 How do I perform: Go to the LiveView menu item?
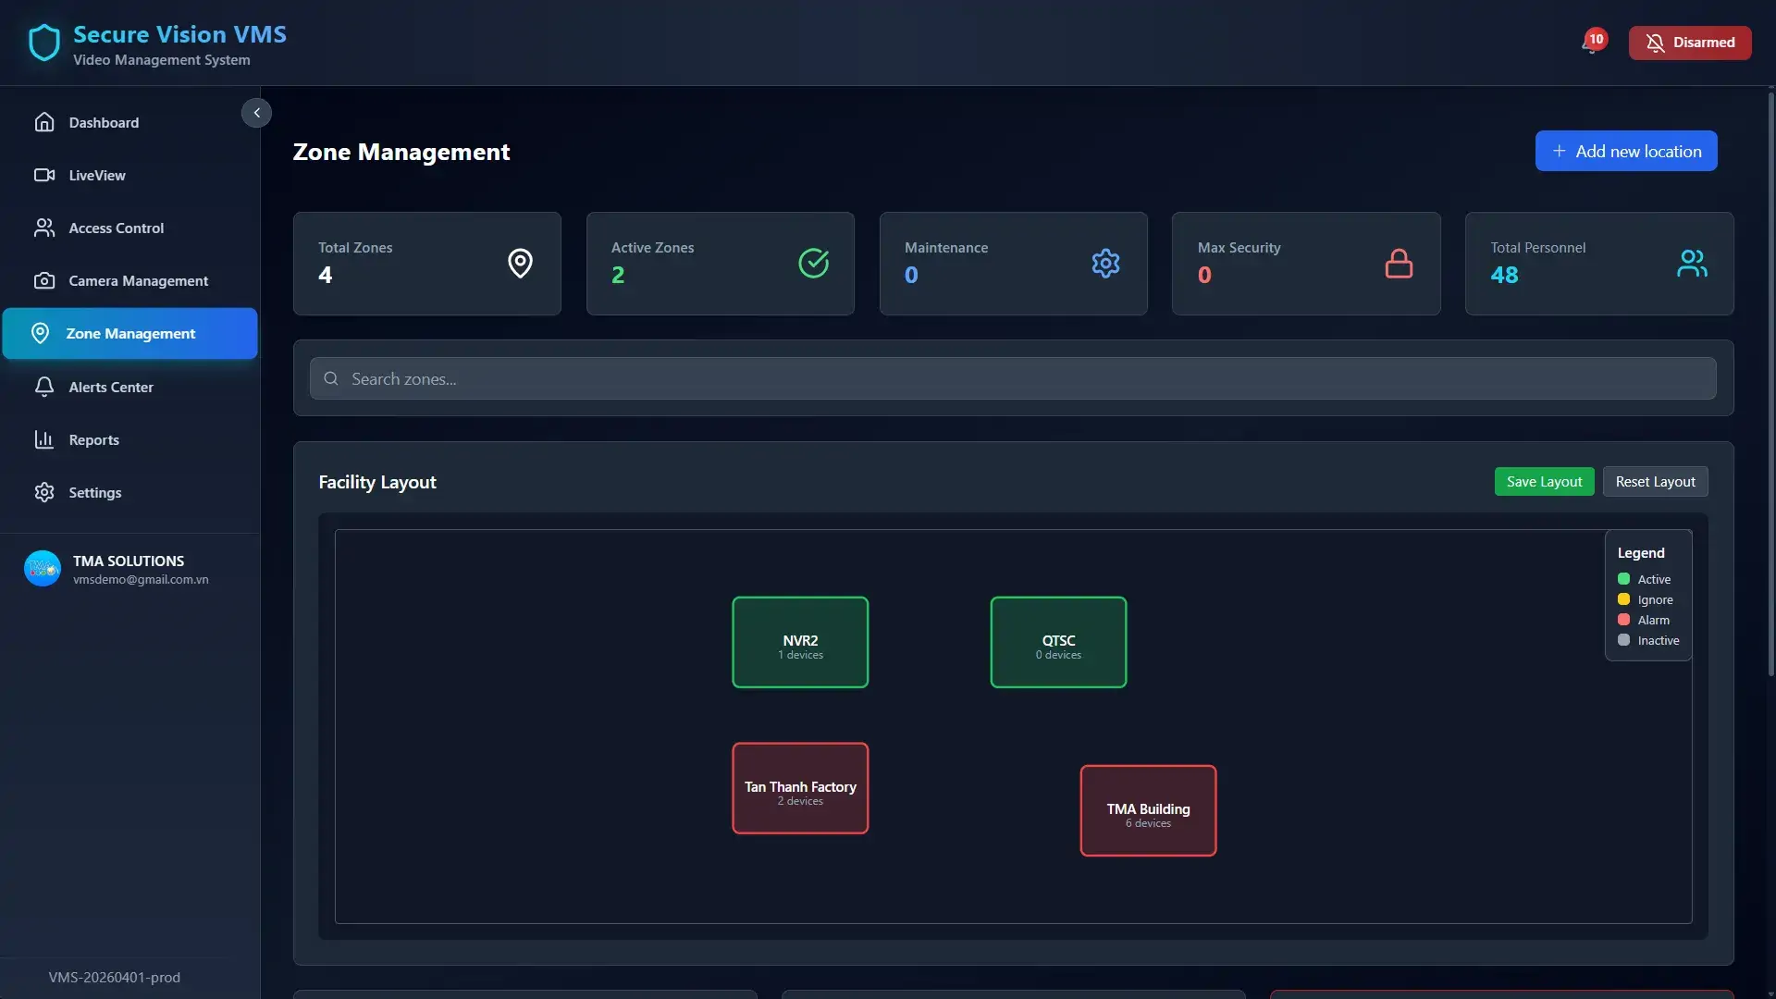(x=129, y=175)
